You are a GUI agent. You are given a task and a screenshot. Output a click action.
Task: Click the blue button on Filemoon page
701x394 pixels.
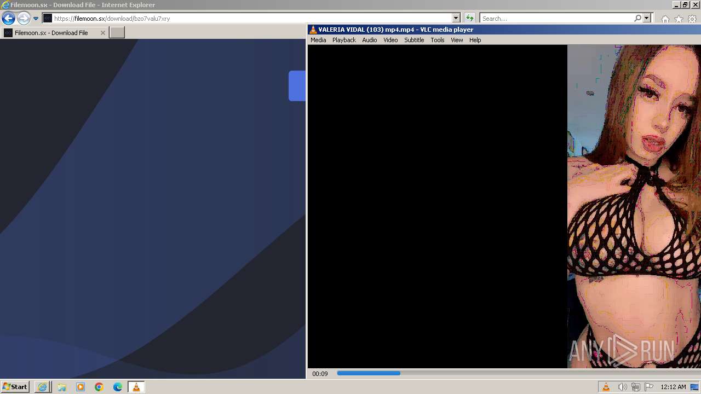(297, 86)
